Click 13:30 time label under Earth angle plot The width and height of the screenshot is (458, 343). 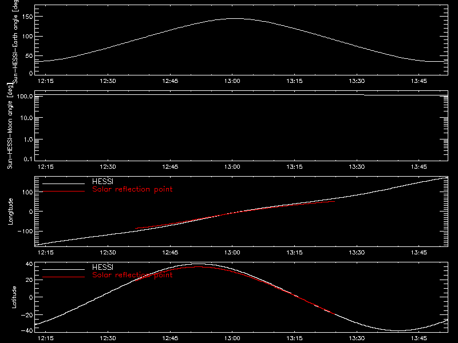357,81
